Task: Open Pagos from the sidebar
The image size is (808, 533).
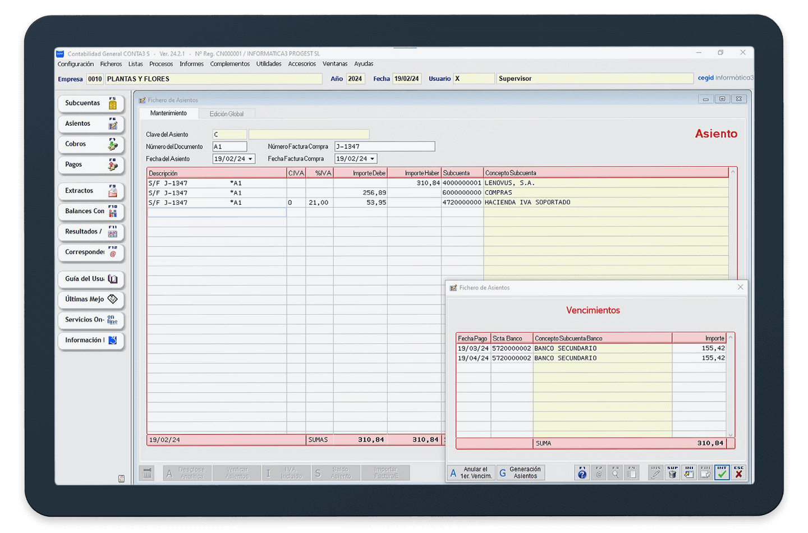Action: [x=90, y=165]
